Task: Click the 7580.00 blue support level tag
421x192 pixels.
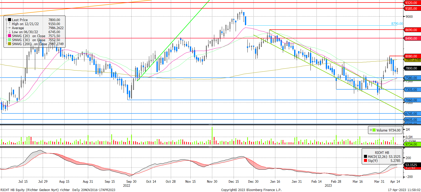Action: (412, 78)
